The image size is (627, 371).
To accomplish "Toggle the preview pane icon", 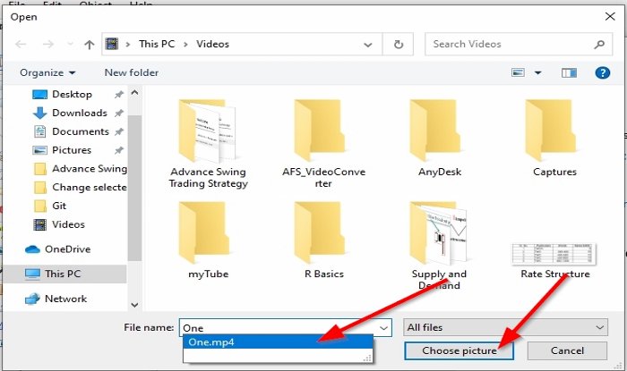I will coord(570,72).
